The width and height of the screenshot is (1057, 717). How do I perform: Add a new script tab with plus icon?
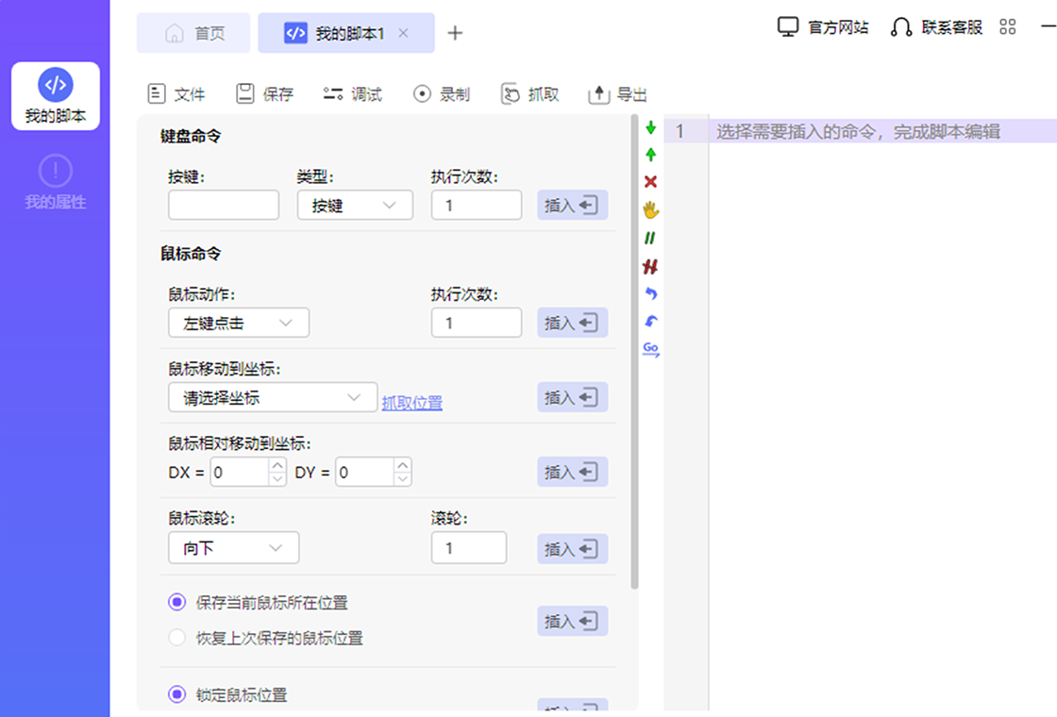pos(455,33)
